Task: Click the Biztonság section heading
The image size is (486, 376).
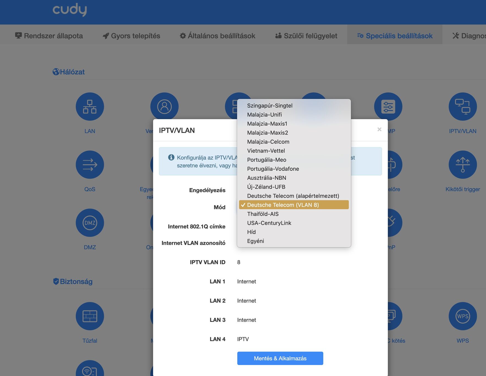Action: [73, 281]
